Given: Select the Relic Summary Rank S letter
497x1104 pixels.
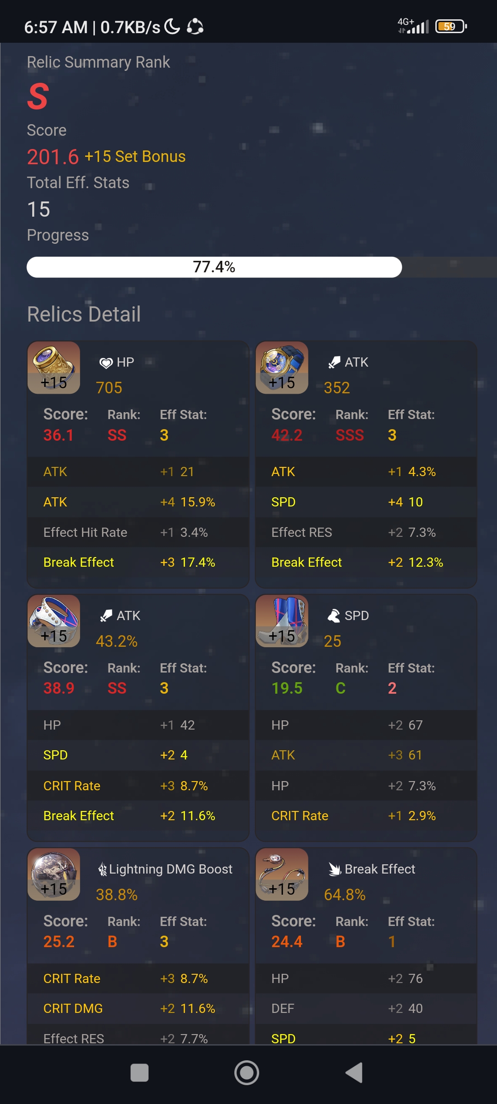Looking at the screenshot, I should tap(36, 97).
